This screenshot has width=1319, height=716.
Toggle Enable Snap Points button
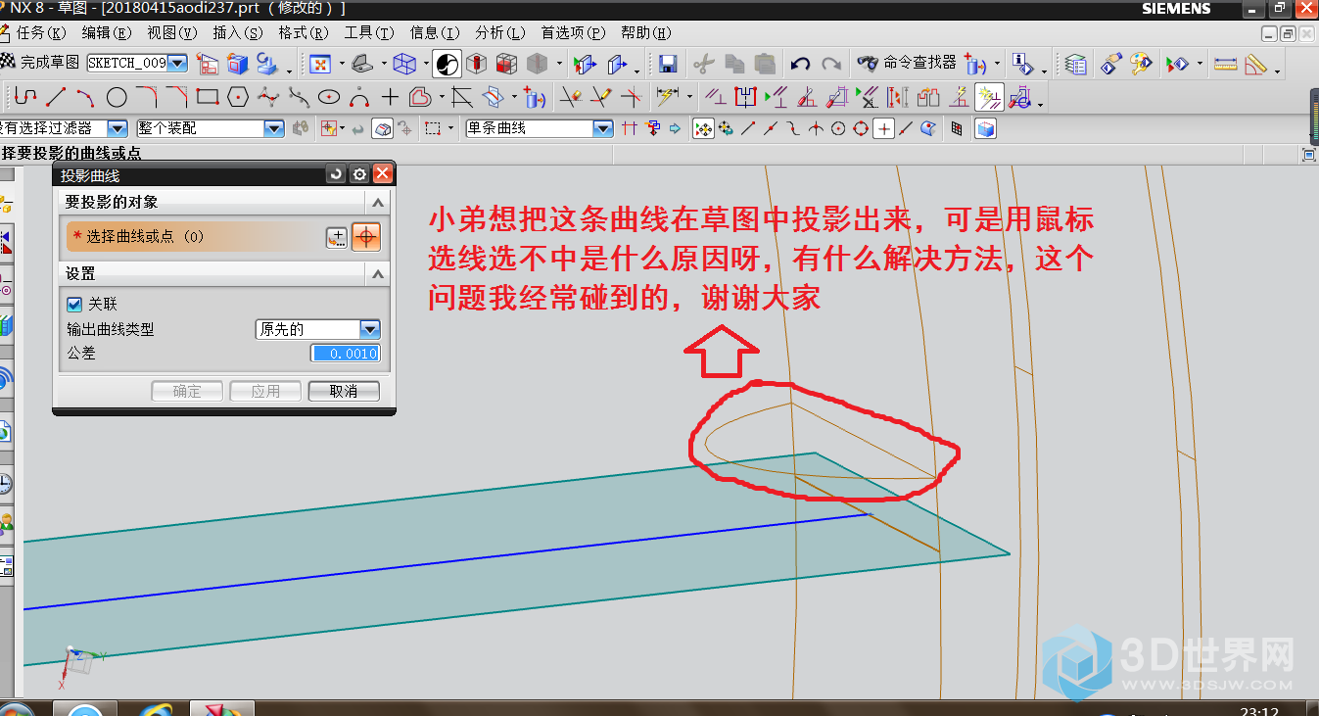point(703,128)
